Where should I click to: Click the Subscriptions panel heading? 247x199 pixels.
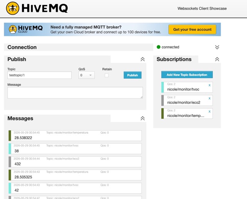(x=174, y=59)
